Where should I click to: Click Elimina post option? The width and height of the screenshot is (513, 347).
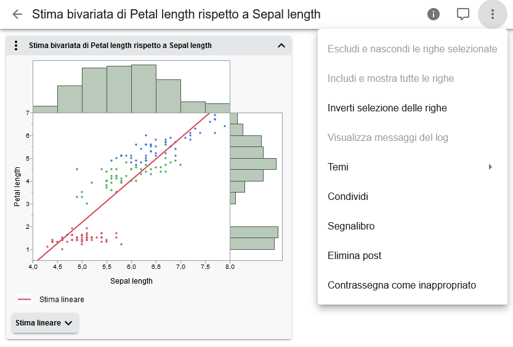pos(354,256)
